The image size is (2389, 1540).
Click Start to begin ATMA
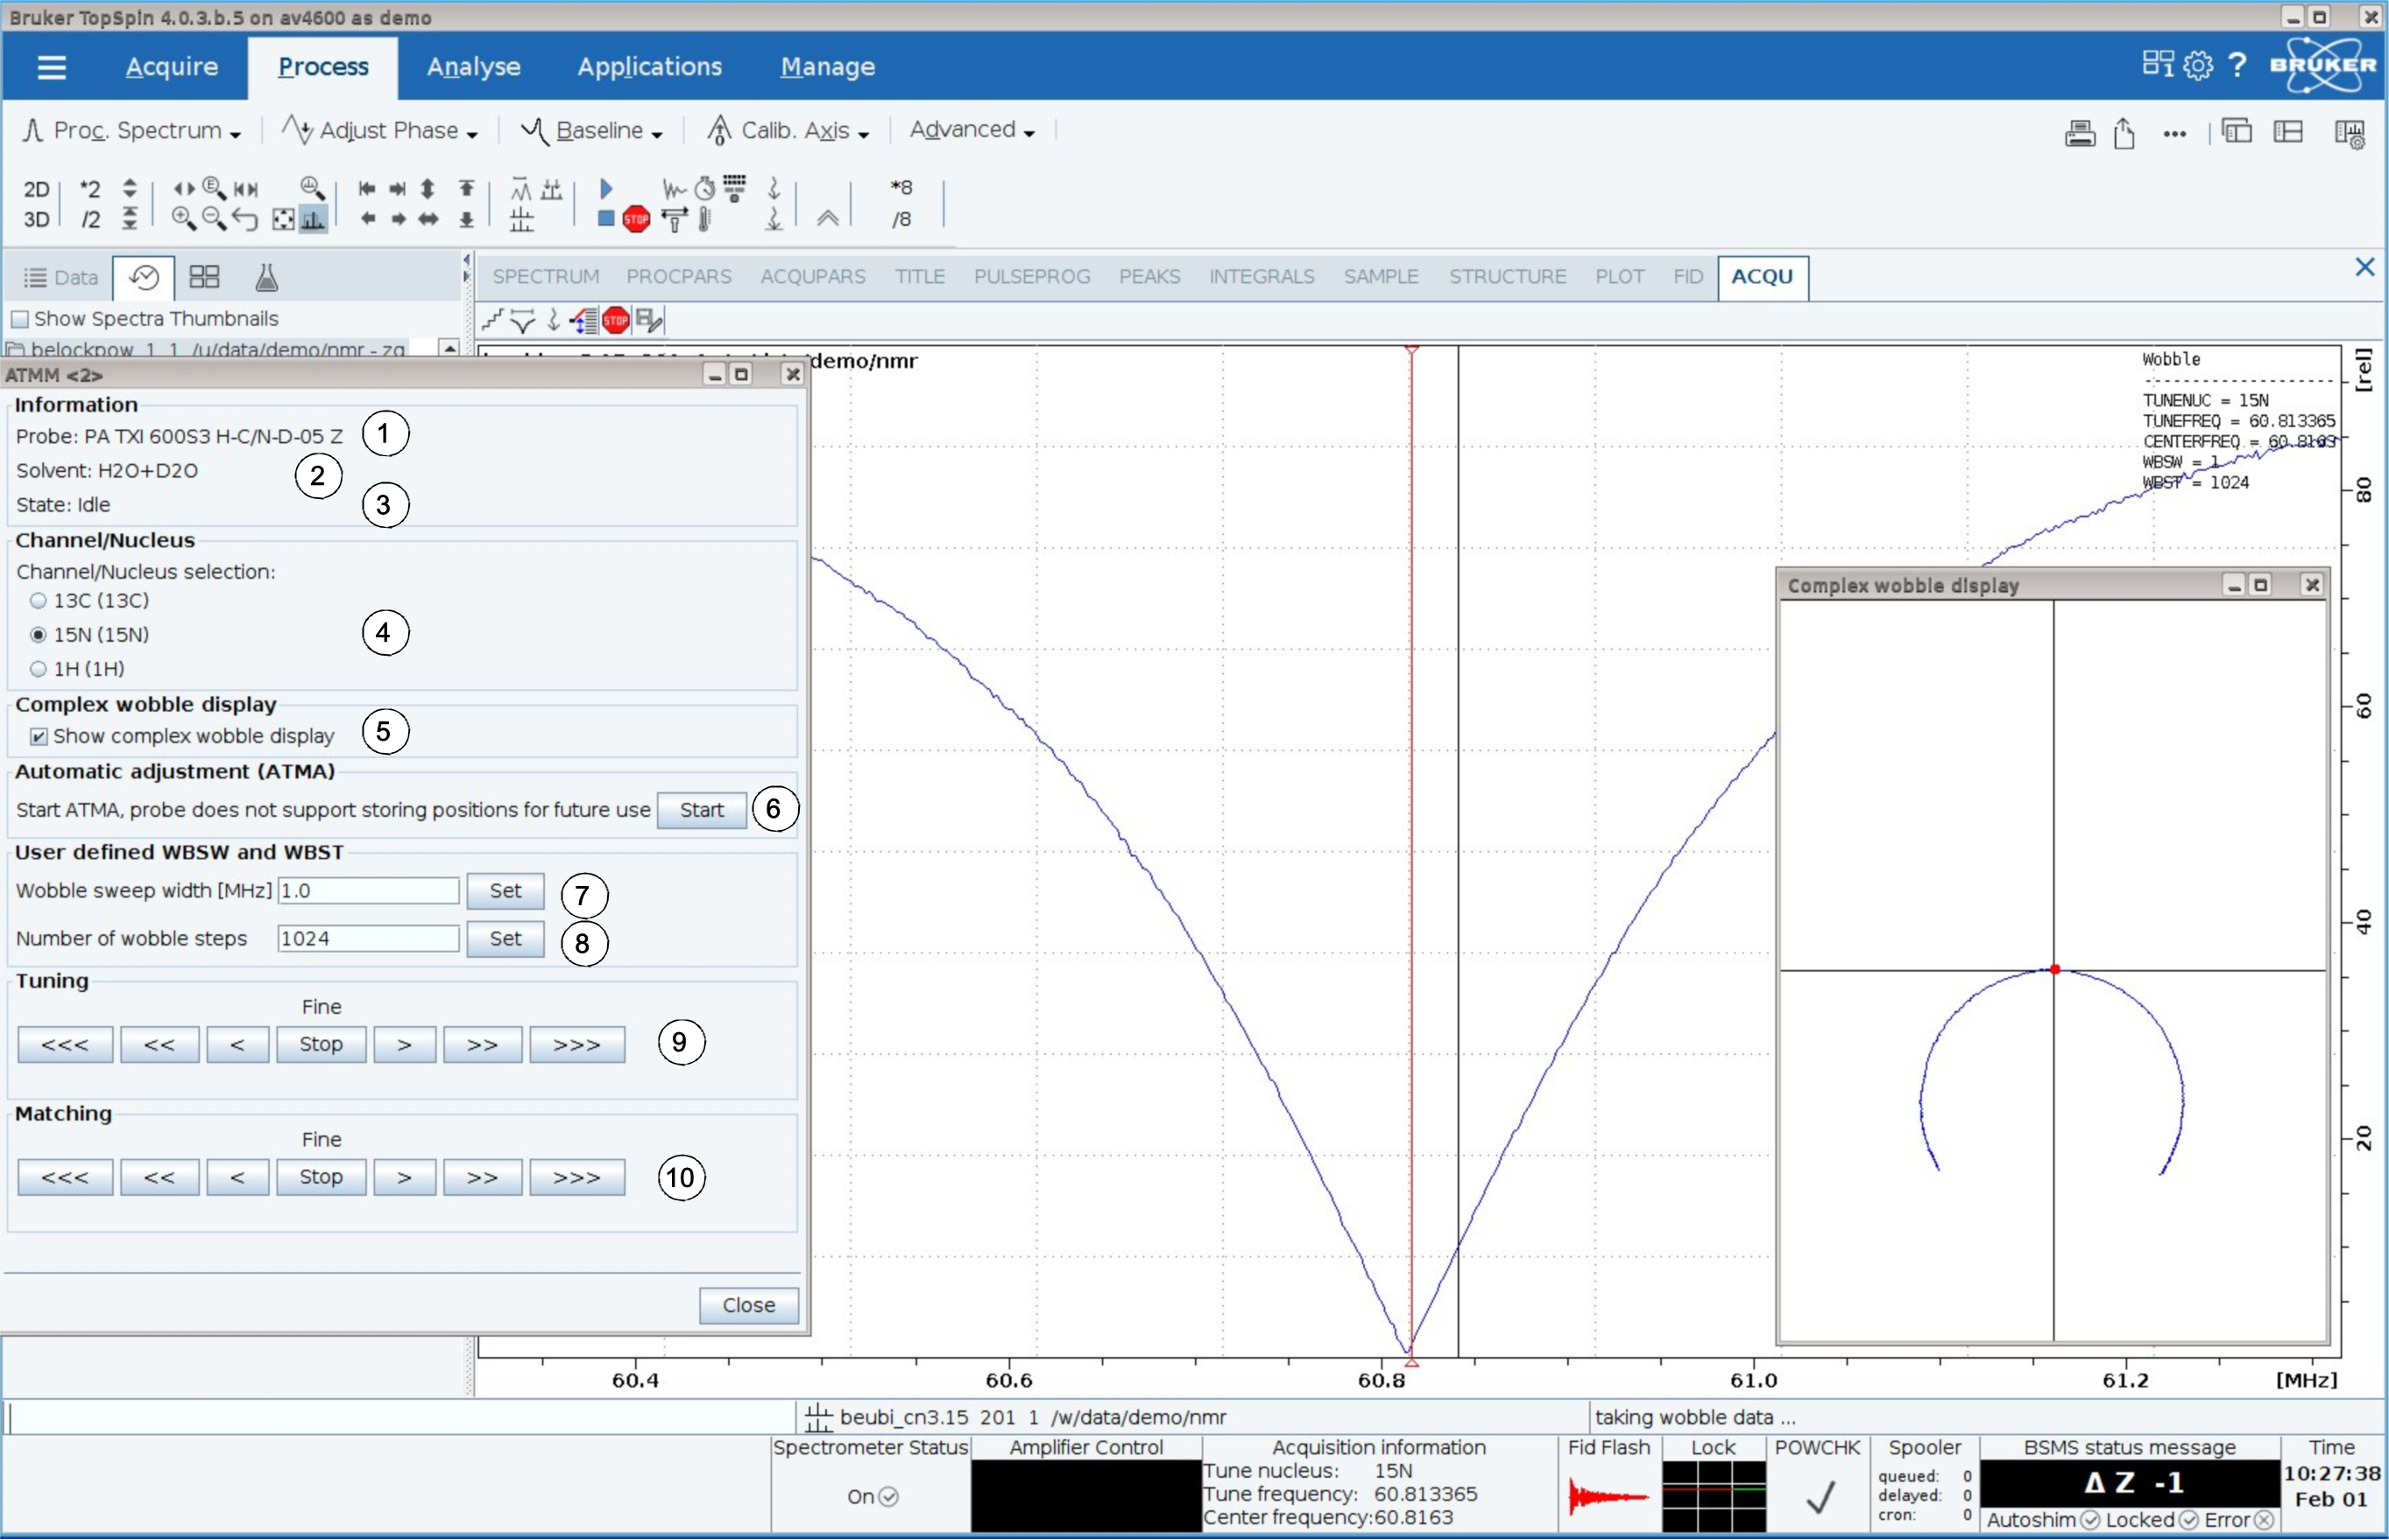click(702, 810)
